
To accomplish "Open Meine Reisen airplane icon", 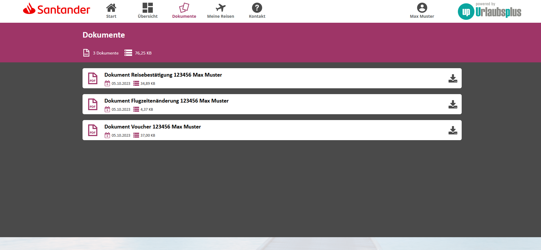I will (x=220, y=8).
